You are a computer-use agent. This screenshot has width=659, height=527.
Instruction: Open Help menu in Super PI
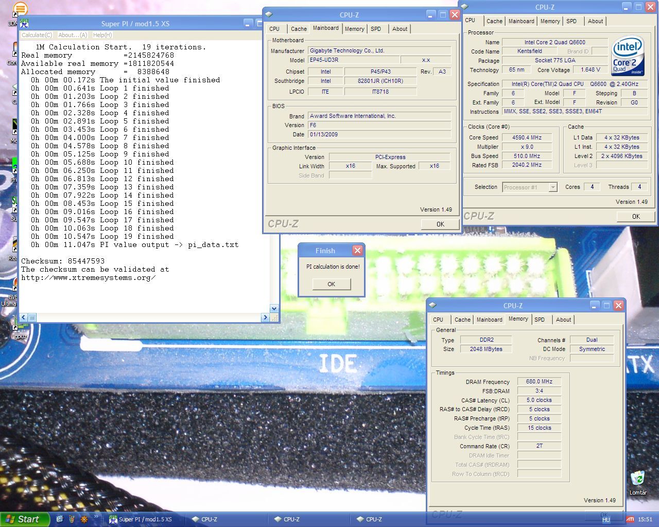click(102, 35)
